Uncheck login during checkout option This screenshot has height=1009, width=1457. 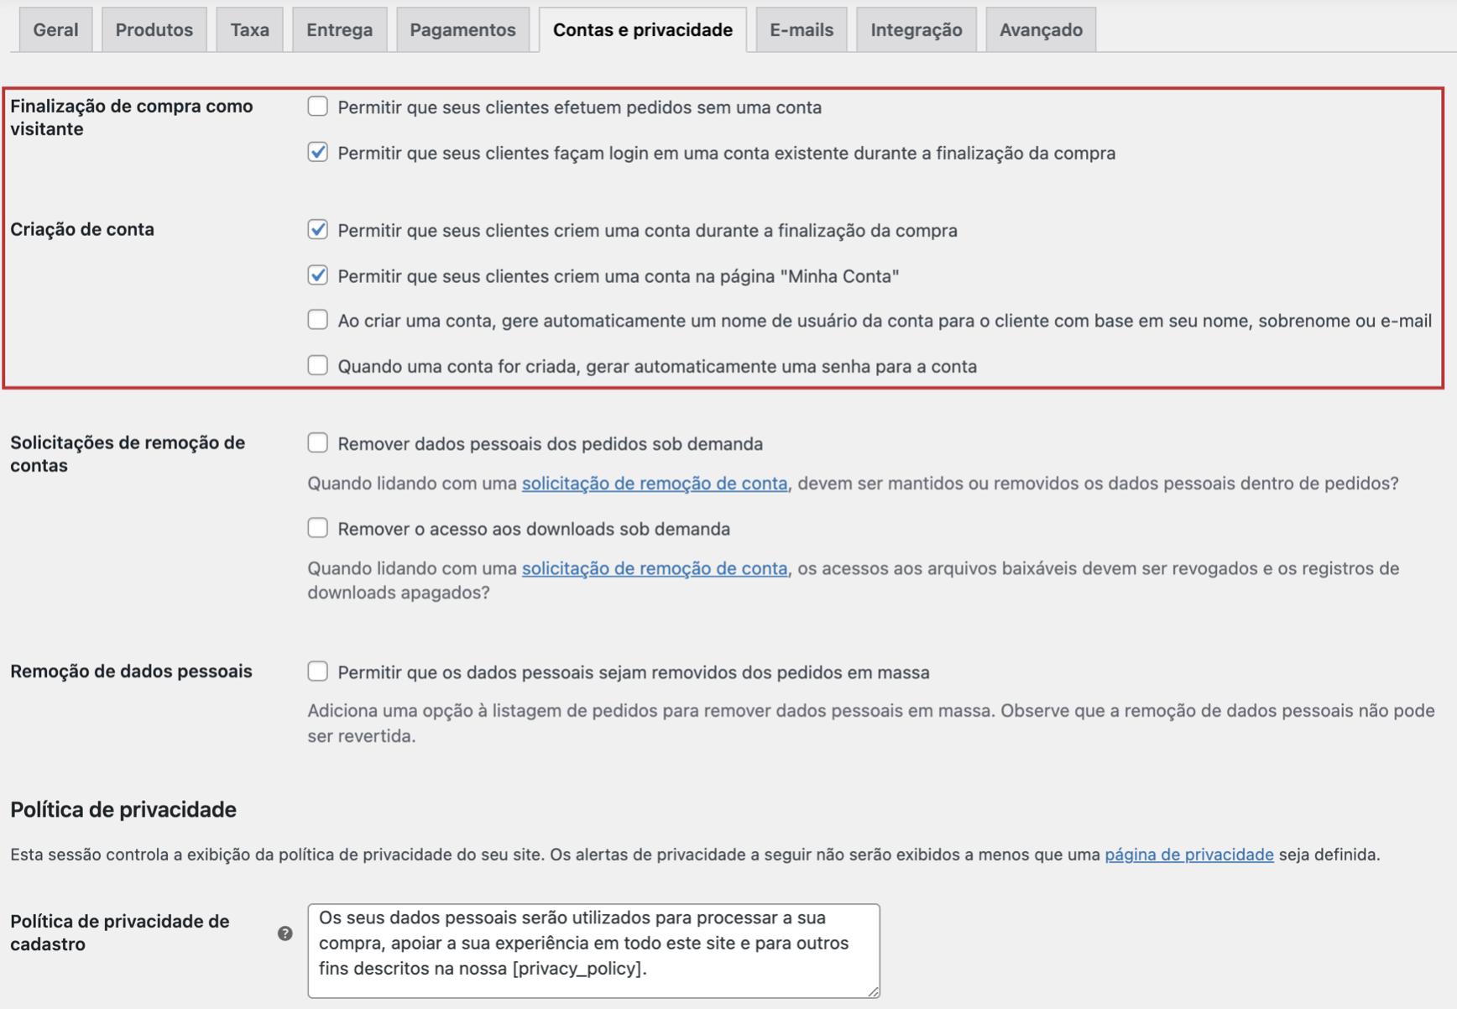coord(317,152)
